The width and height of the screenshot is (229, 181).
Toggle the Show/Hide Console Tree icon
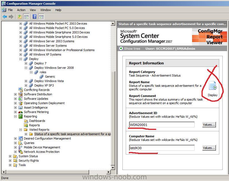pos(26,17)
